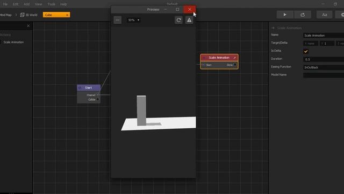Image resolution: width=344 pixels, height=194 pixels.
Task: Click the gray pillar in the Preview
Action: click(x=141, y=110)
